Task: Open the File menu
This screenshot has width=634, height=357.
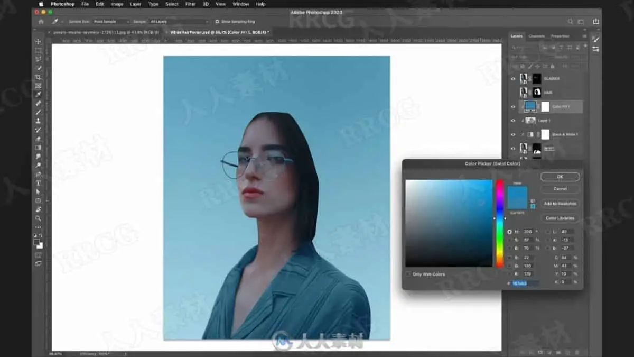Action: click(x=85, y=4)
